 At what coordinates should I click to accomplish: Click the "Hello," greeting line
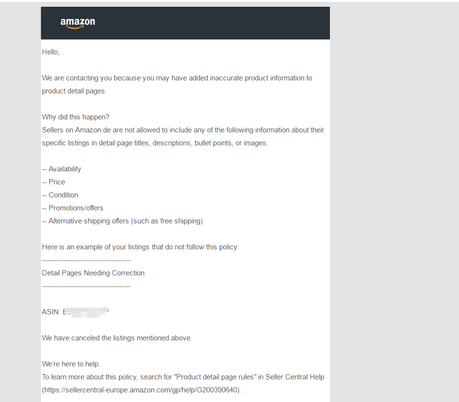click(x=51, y=52)
